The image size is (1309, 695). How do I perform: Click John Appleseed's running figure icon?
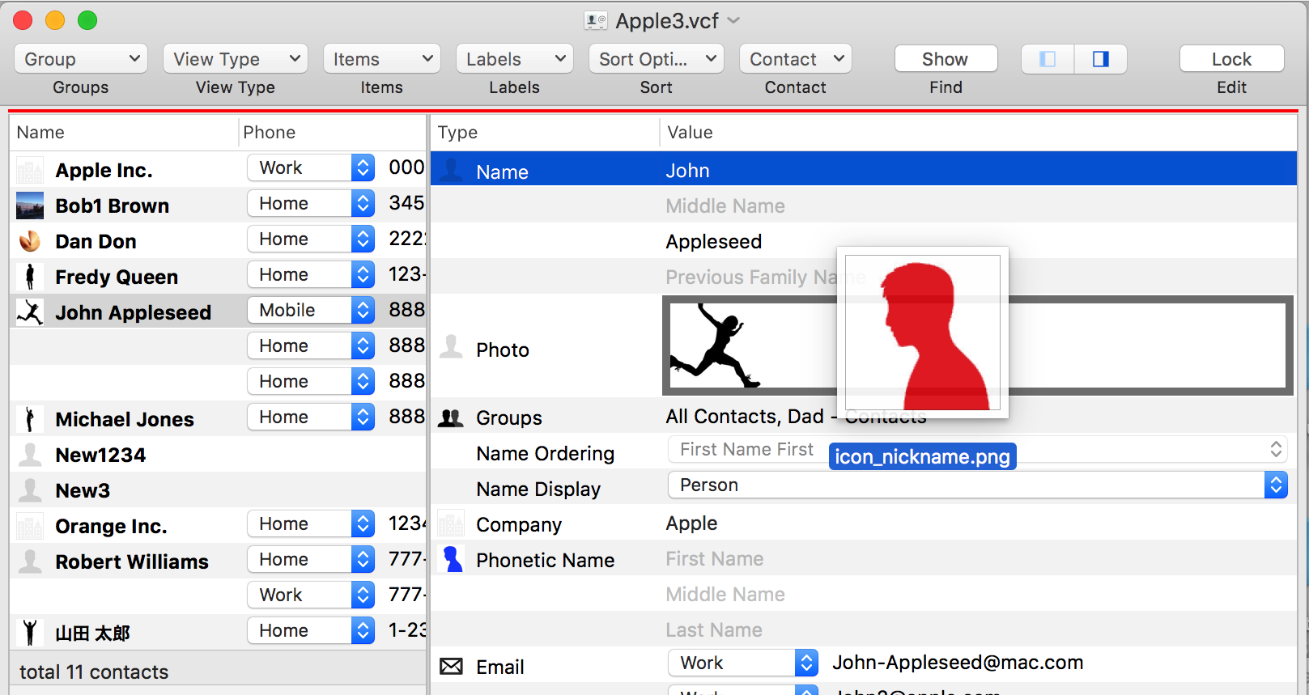(x=30, y=312)
